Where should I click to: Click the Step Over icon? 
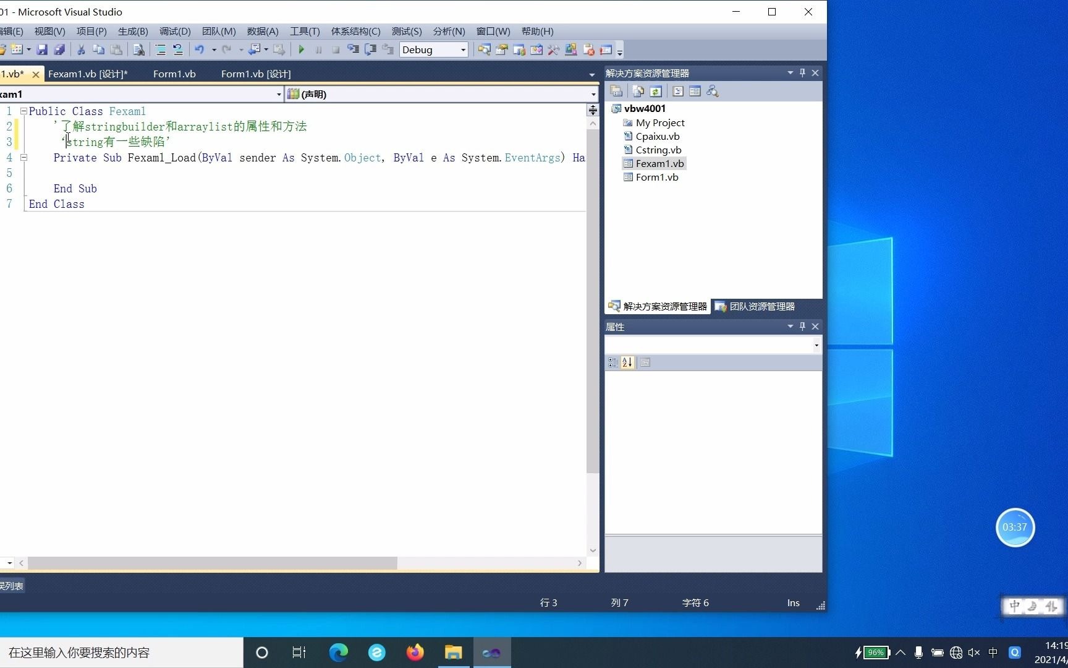[371, 49]
